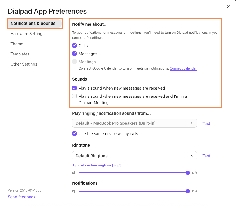The image size is (236, 206).
Task: Click the low-volume speaker icon under Ringtone
Action: (x=74, y=173)
